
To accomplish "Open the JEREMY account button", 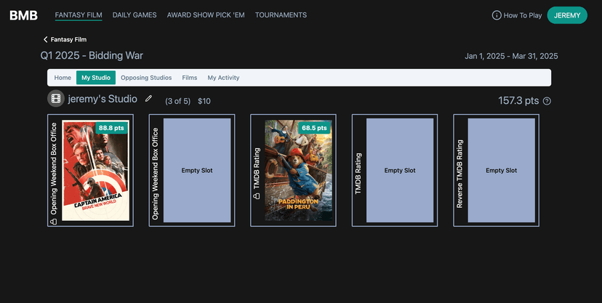I will pos(567,15).
